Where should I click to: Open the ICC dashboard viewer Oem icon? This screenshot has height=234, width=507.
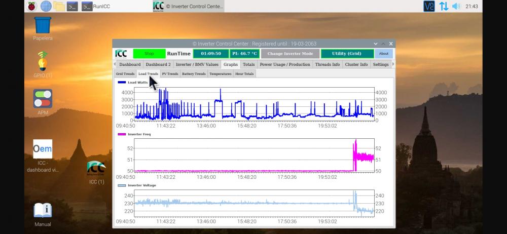point(43,156)
